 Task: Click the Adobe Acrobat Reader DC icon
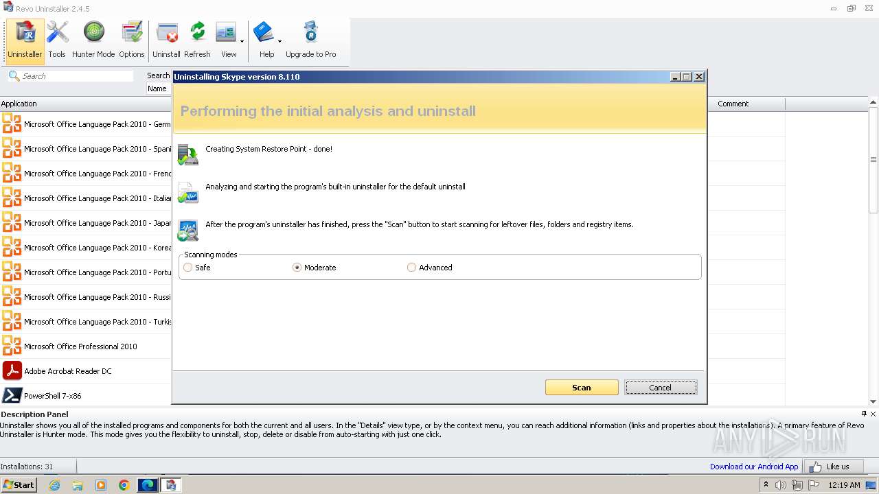click(12, 370)
